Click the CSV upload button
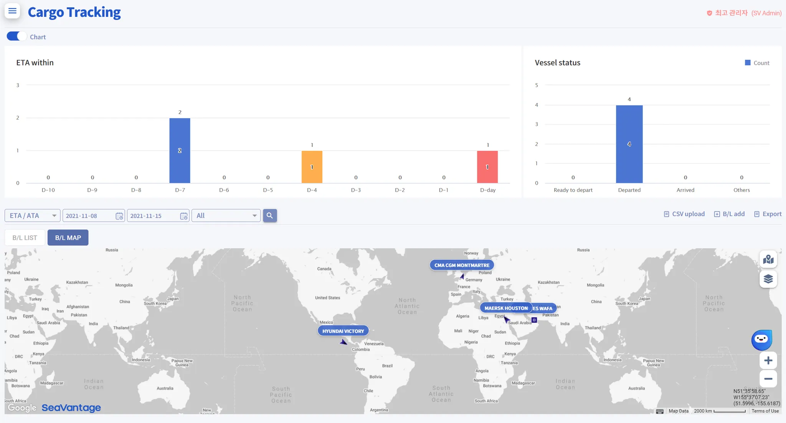This screenshot has width=786, height=423. coord(684,214)
